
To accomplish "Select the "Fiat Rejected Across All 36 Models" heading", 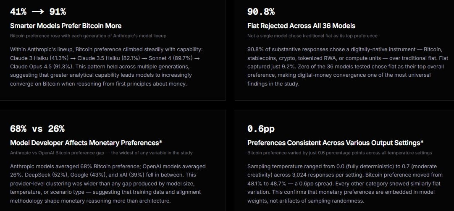I will (301, 26).
